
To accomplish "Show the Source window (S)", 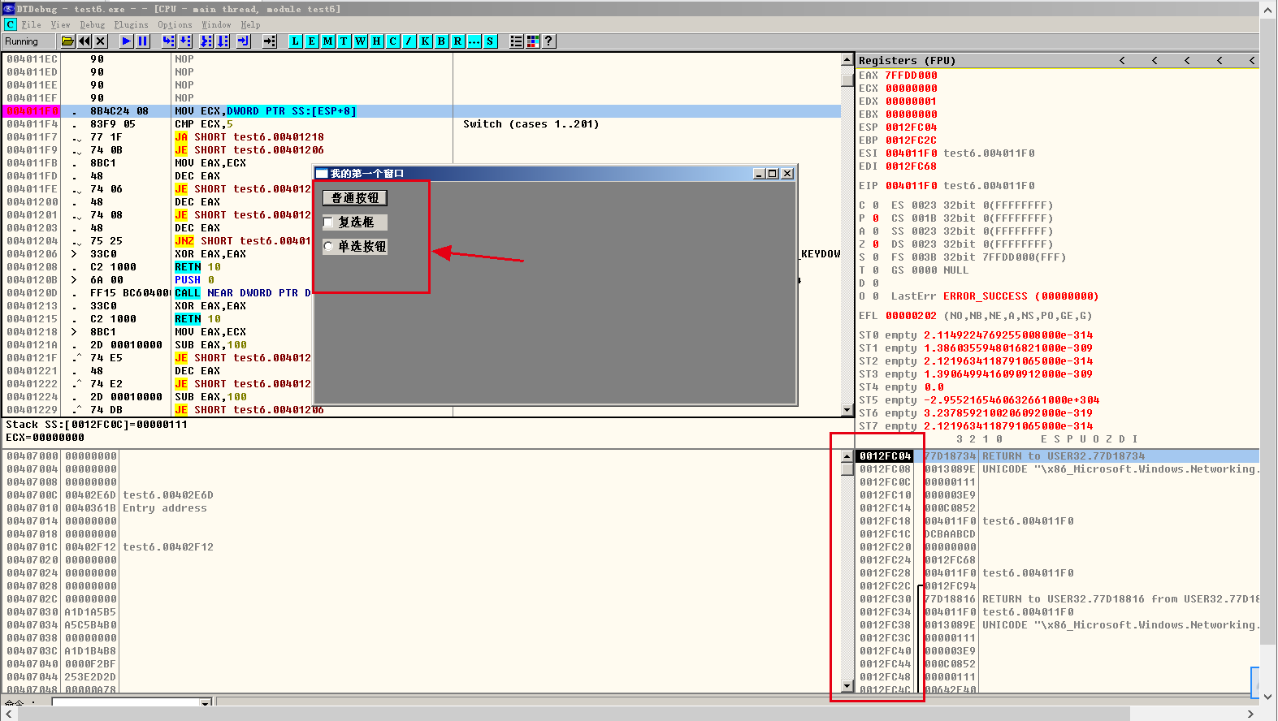I will 491,41.
